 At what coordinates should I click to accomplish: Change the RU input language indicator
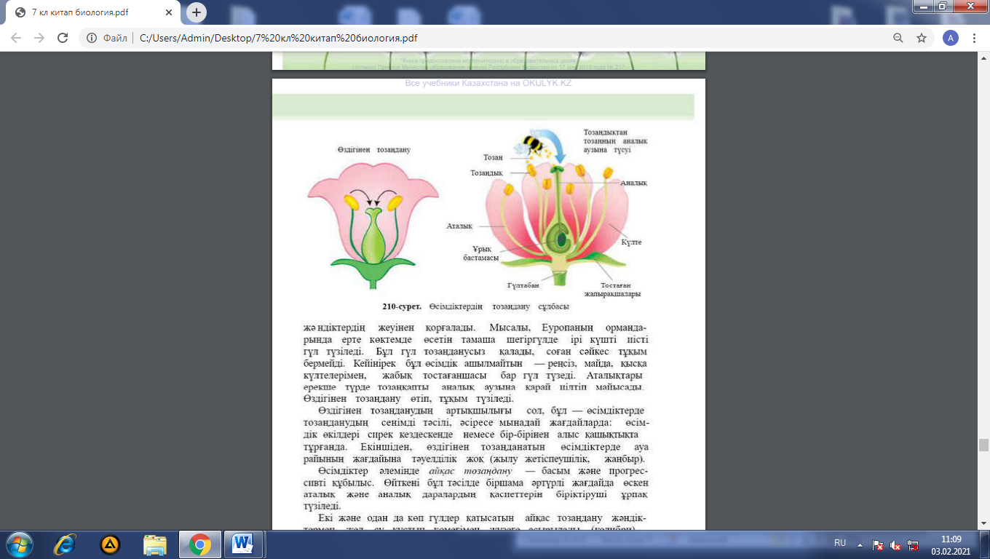[840, 544]
